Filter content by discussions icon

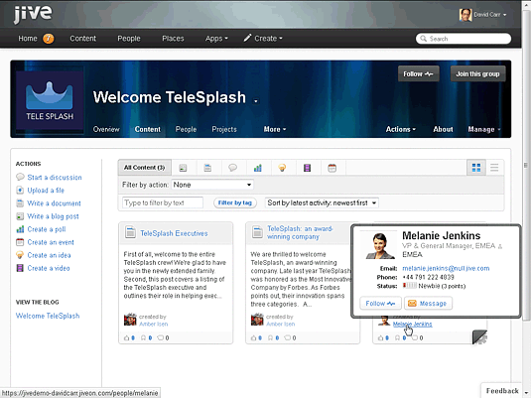click(x=232, y=168)
